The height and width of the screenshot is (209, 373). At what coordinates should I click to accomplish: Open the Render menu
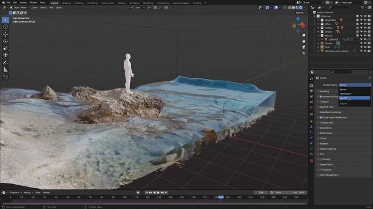[23, 2]
